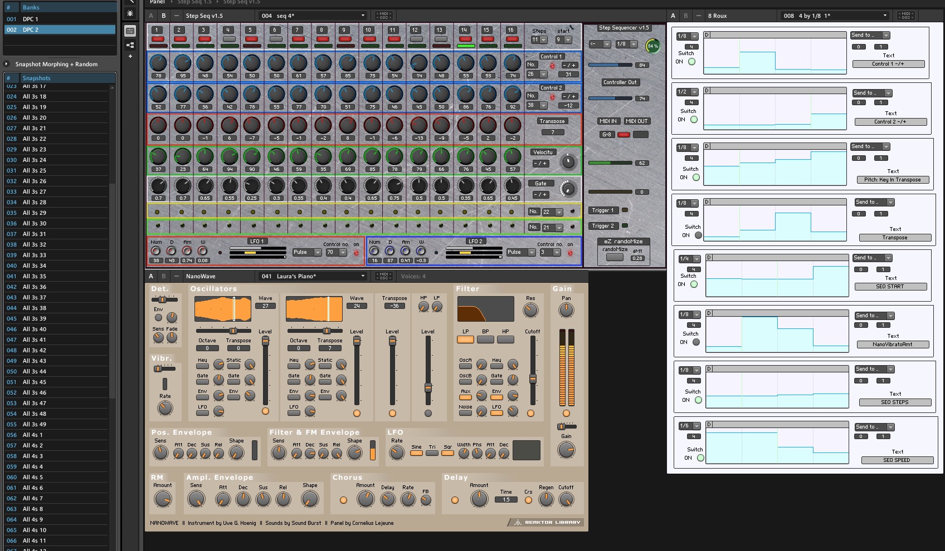The image size is (945, 551).
Task: Toggle step 4 grey on/off button
Action: pos(228,40)
